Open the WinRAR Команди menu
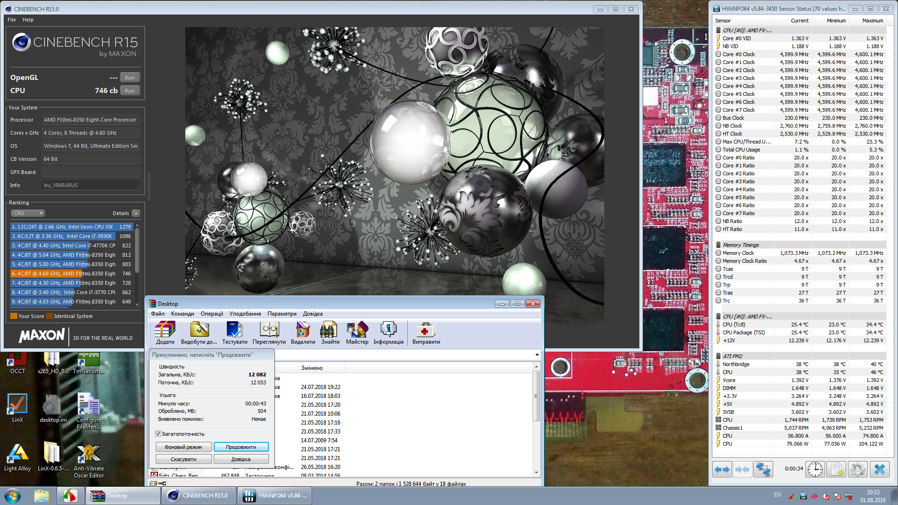Screen dimensions: 898x505 pyautogui.click(x=182, y=314)
